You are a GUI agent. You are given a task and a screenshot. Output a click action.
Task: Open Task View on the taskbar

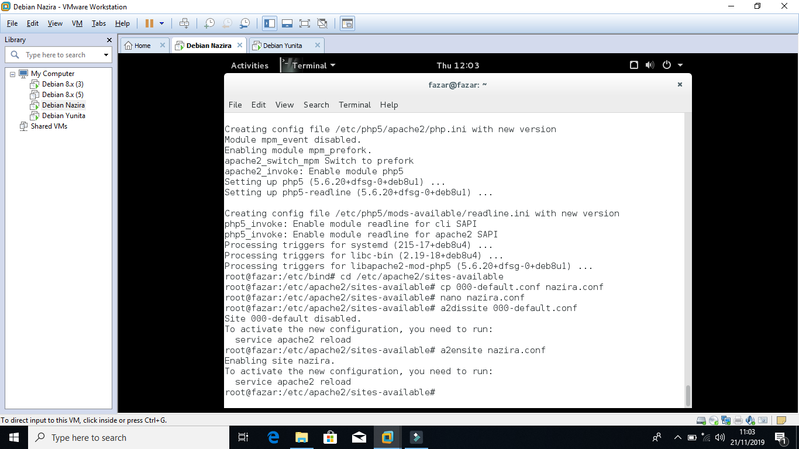[243, 437]
